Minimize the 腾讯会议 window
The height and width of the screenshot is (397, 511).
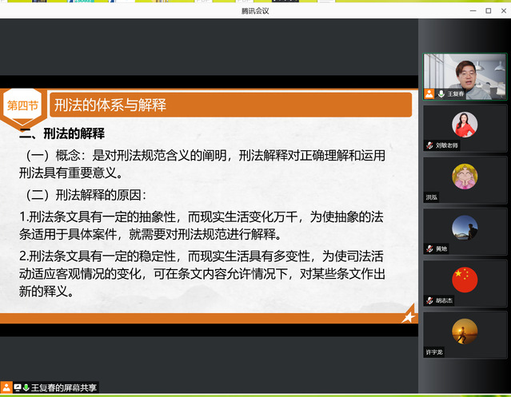tap(473, 10)
